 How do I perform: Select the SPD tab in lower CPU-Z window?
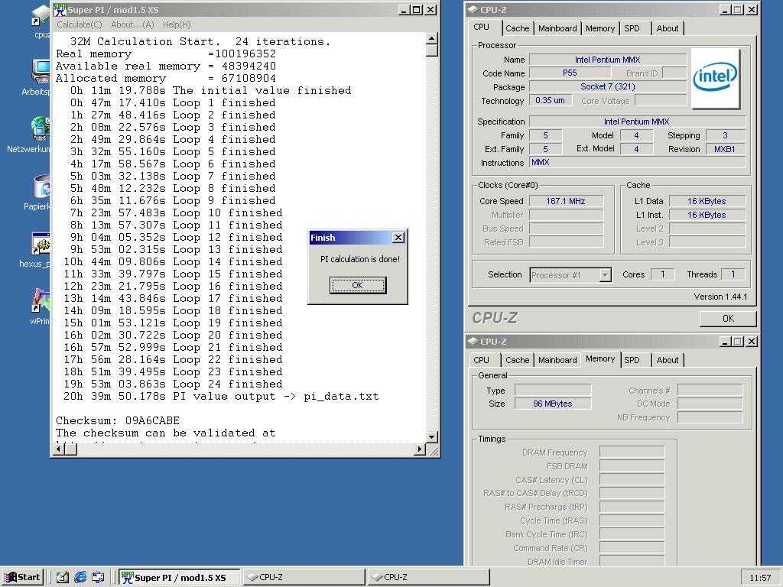pos(632,360)
